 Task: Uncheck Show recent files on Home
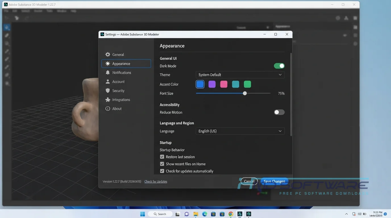point(162,164)
